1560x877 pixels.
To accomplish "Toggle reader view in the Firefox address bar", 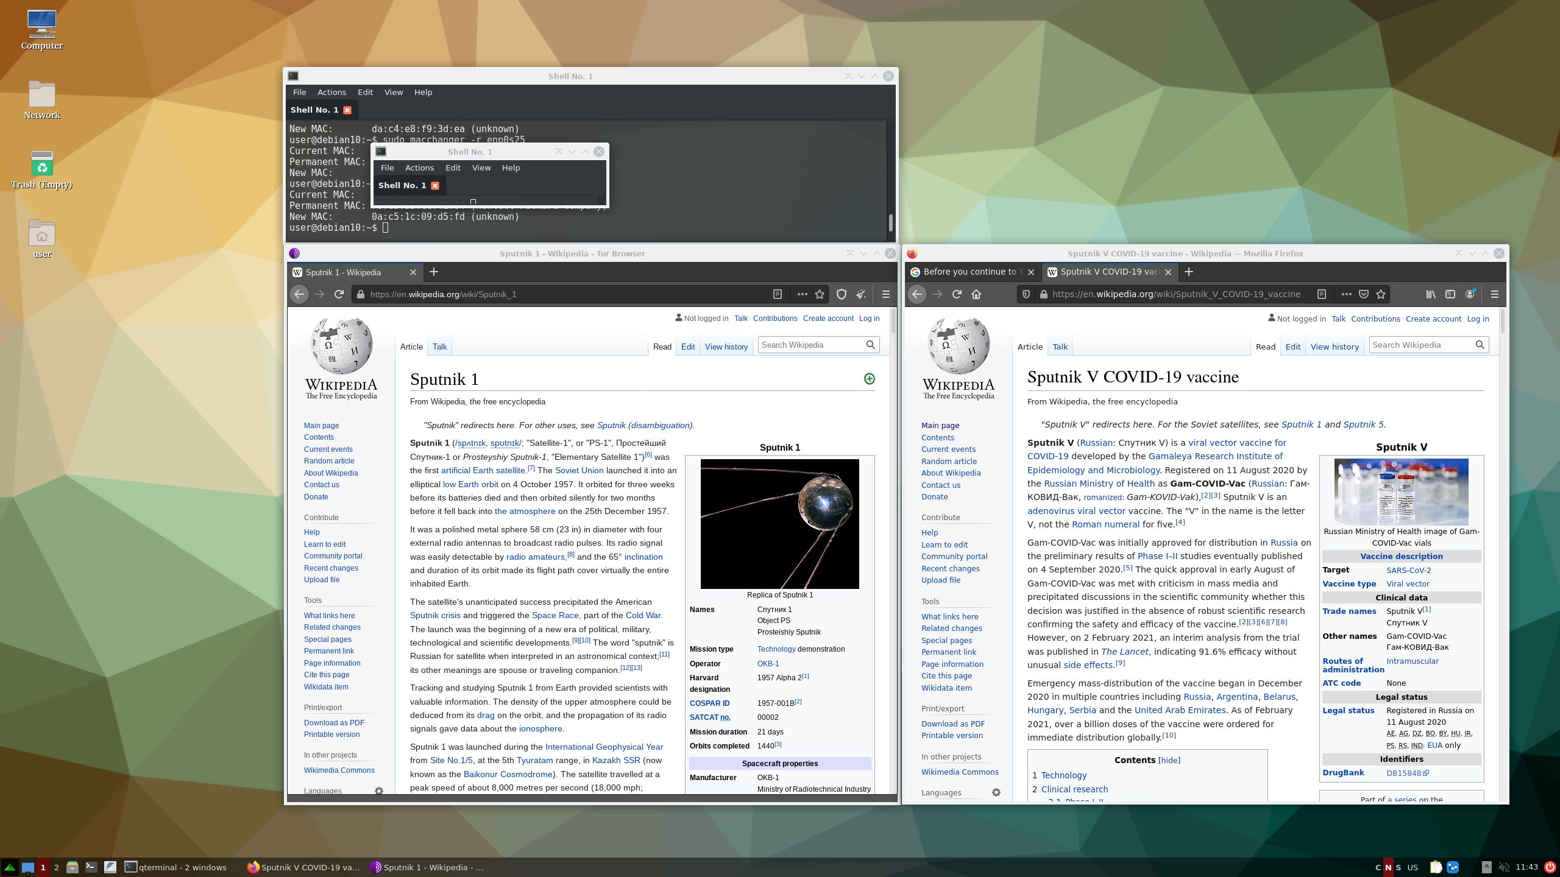I will [x=1322, y=294].
